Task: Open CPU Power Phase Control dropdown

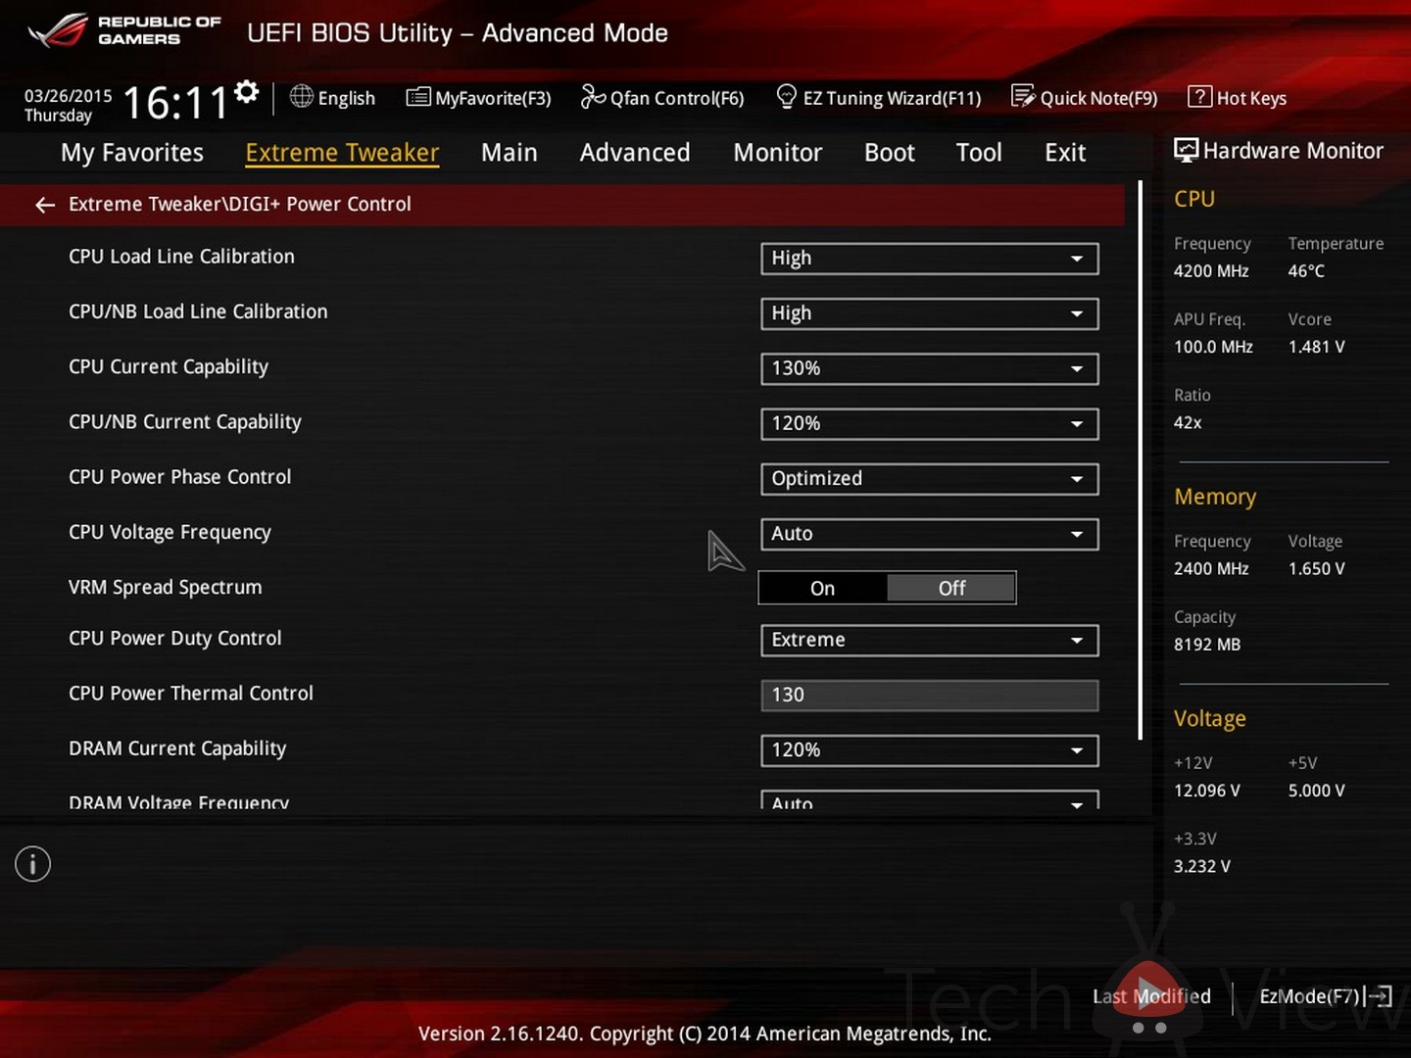Action: tap(929, 479)
